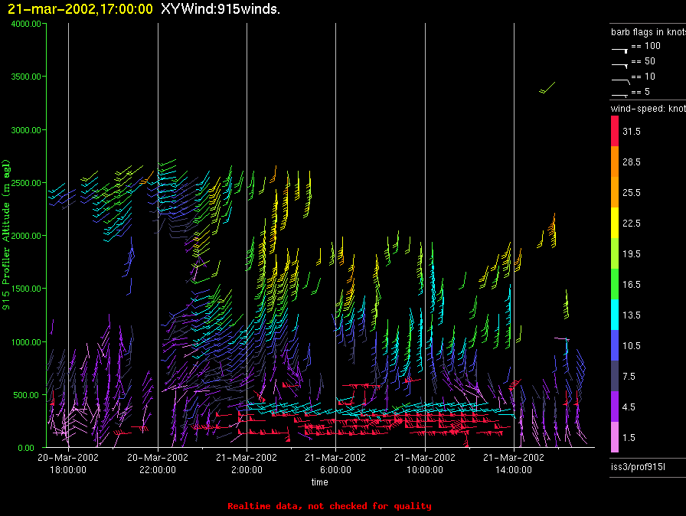This screenshot has width=686, height=516.
Task: Select the yellow 22.5 knots color swatch
Action: [x=615, y=223]
